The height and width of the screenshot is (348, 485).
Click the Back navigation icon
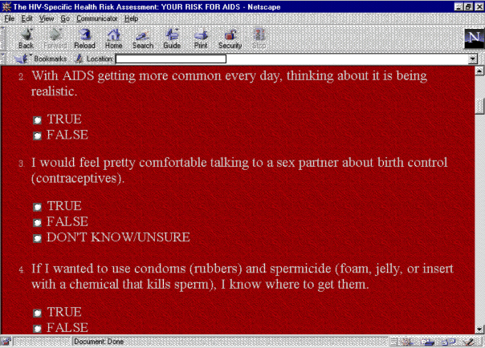(26, 38)
